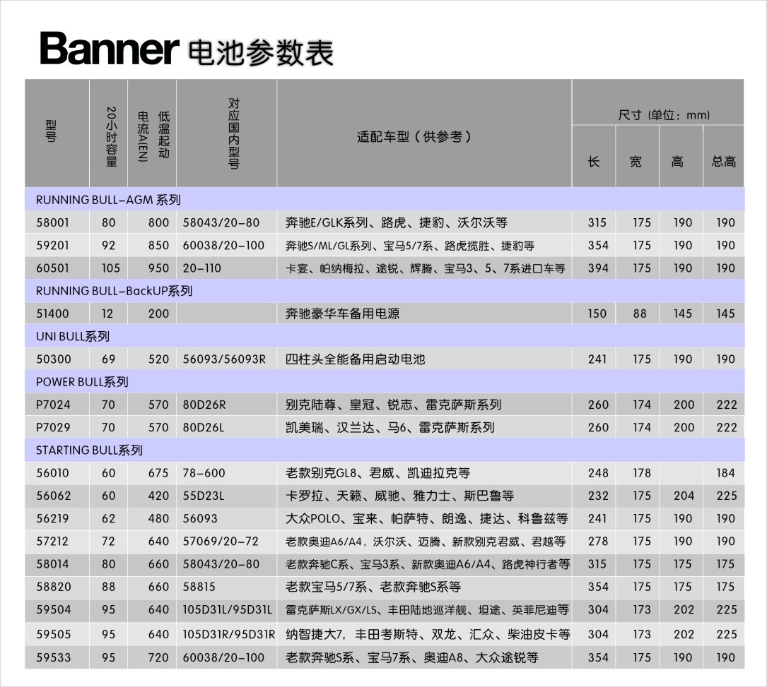The width and height of the screenshot is (767, 687).
Task: Click the 80D26L domestic model cell
Action: (204, 427)
